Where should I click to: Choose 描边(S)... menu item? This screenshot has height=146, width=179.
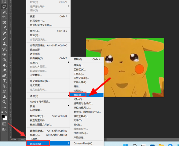[48, 35]
